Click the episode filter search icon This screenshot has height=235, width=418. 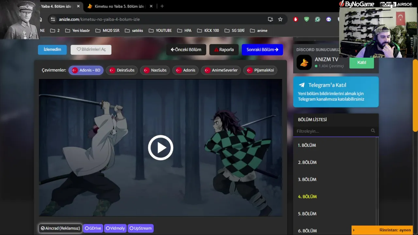point(373,131)
